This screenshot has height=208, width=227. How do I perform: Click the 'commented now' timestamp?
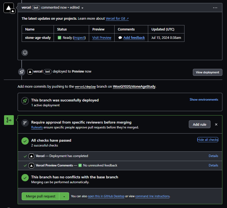pyautogui.click(x=54, y=8)
